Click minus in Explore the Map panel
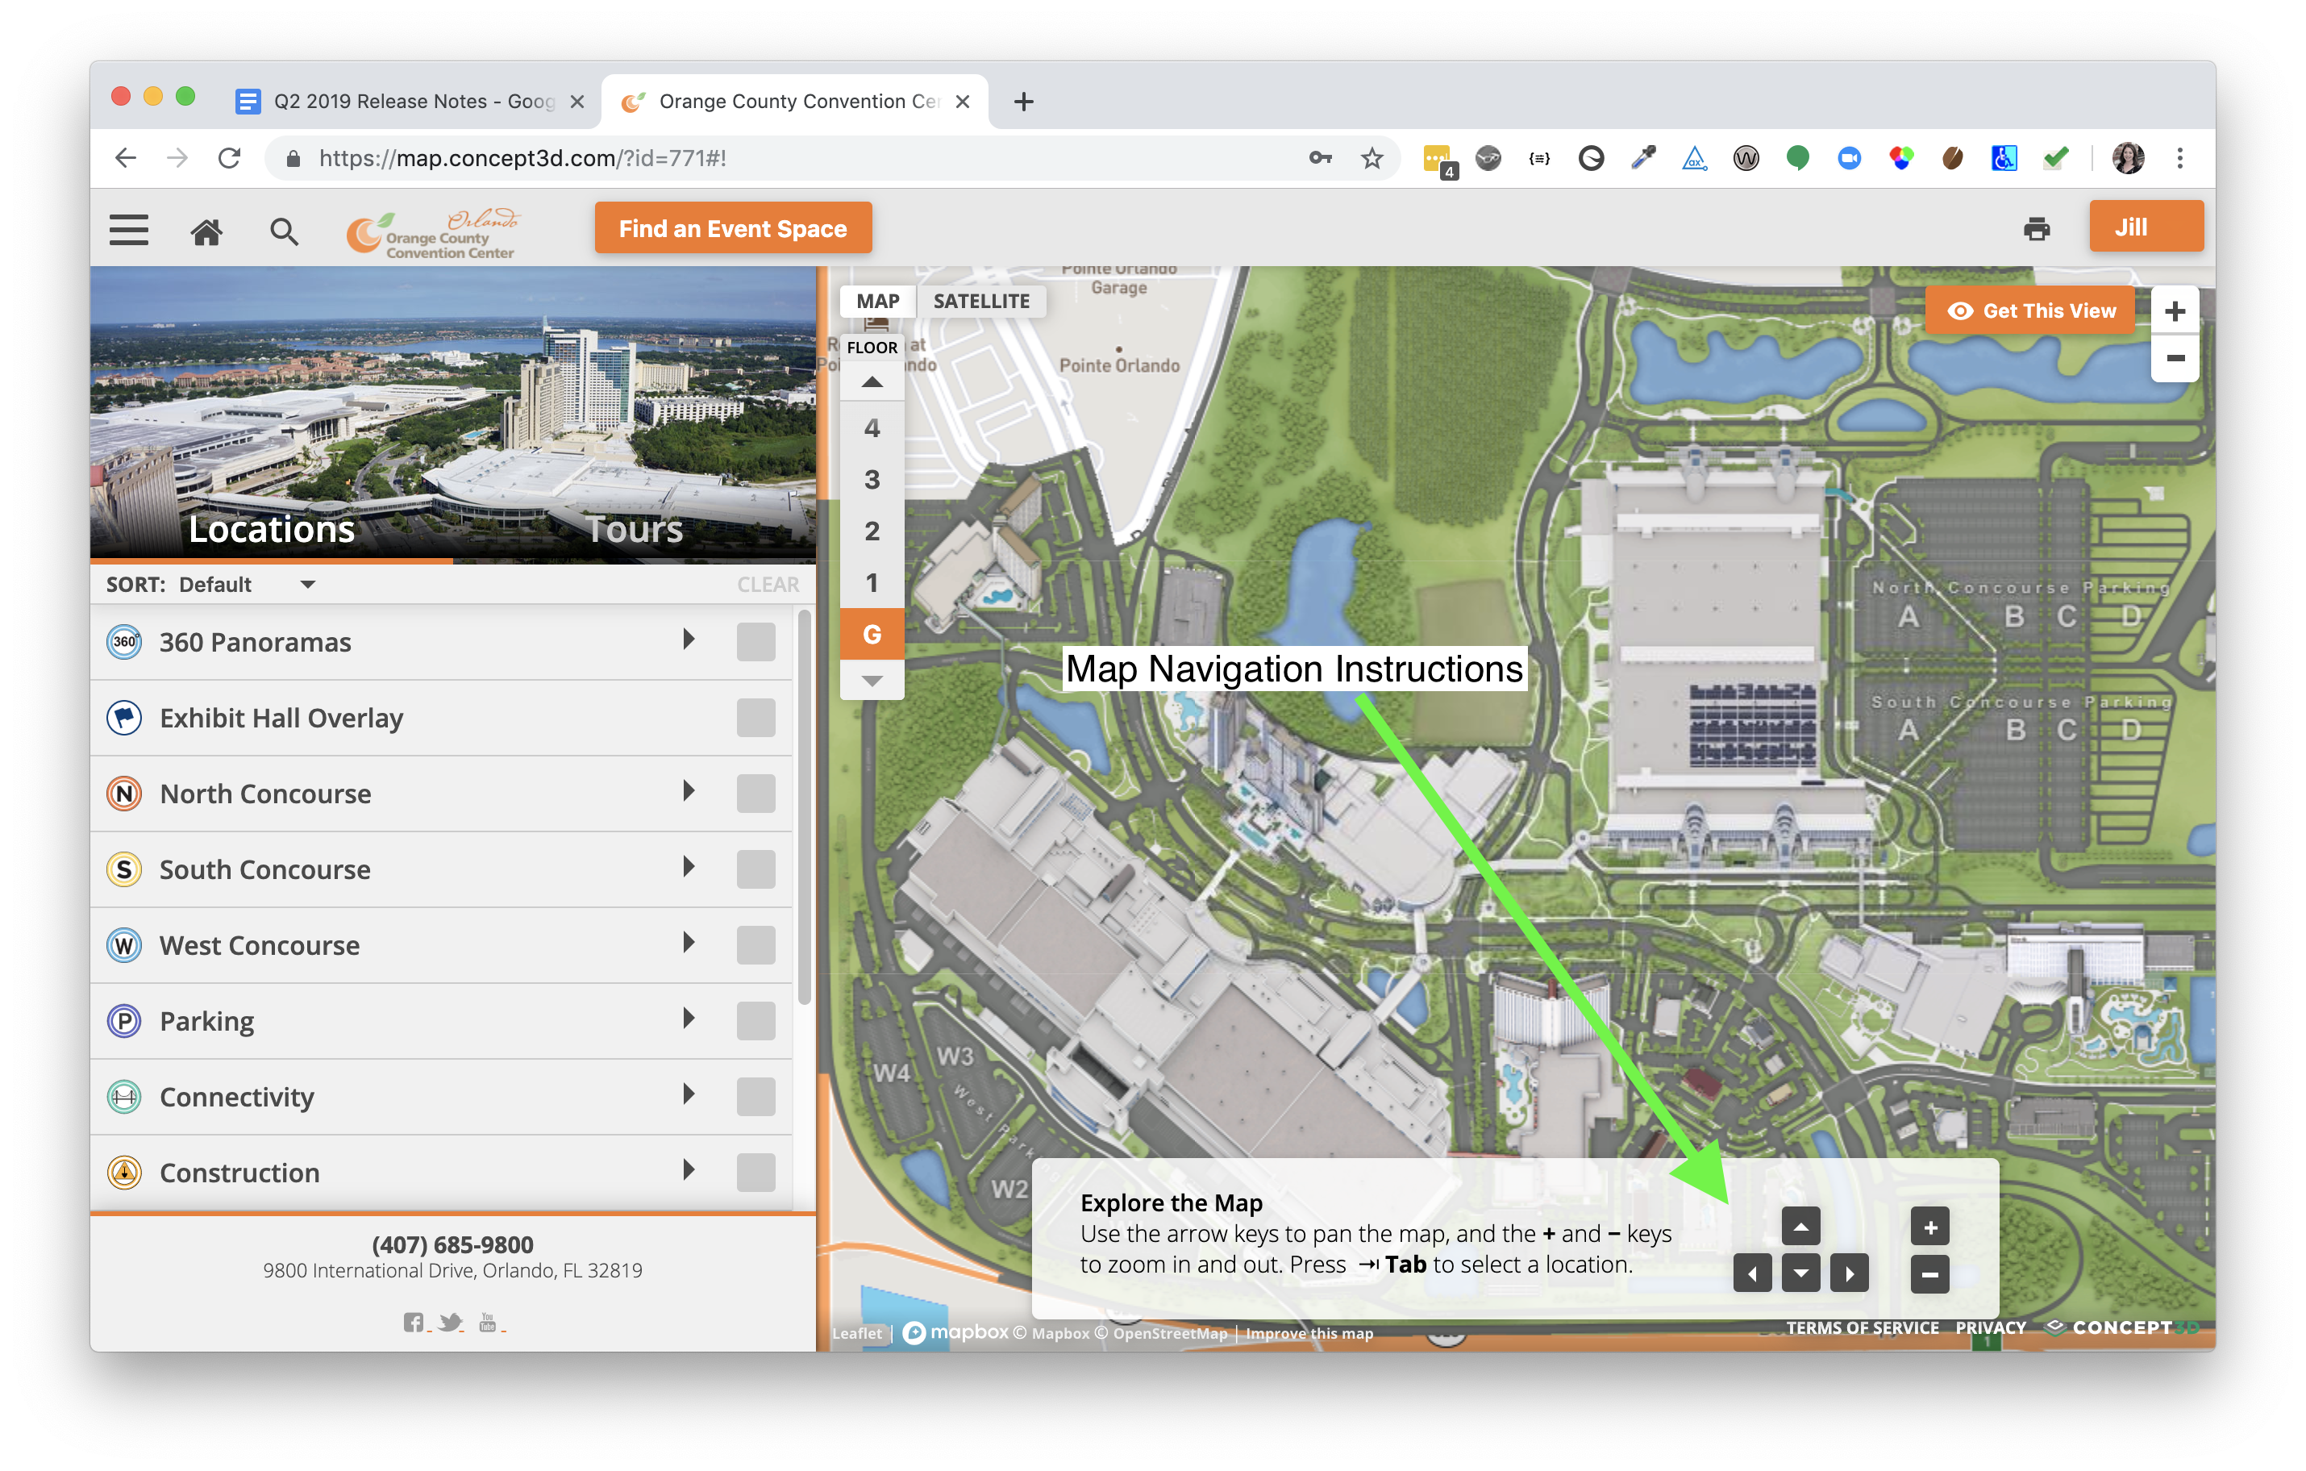Image resolution: width=2306 pixels, height=1471 pixels. [1929, 1273]
